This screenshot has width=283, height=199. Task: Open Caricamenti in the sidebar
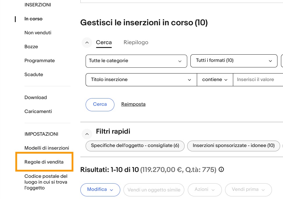(38, 111)
